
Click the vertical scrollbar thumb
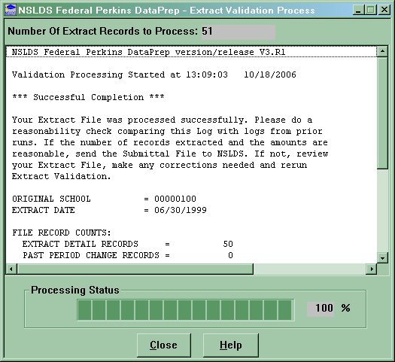[x=382, y=114]
